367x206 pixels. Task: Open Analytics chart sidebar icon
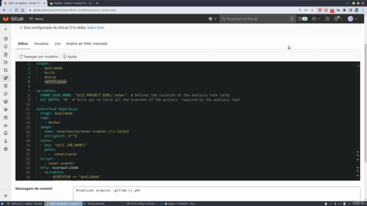[x=6, y=125]
